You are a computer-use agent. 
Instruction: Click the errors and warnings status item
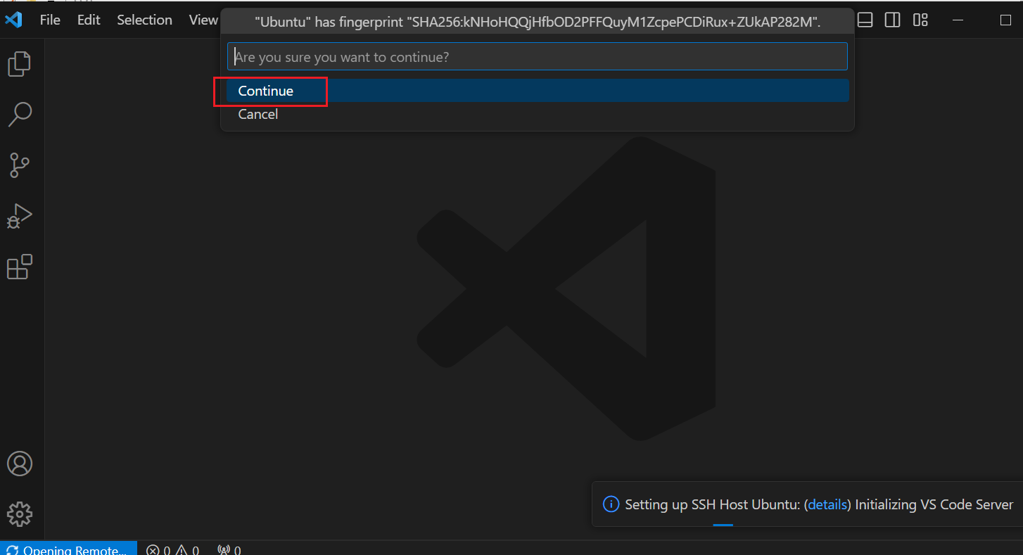[173, 549]
